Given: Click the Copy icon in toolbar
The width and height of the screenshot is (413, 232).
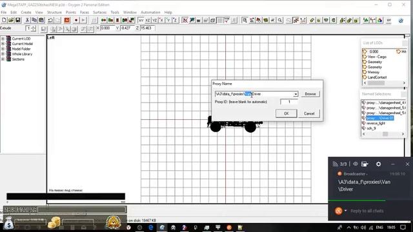Looking at the screenshot, I should (x=34, y=20).
